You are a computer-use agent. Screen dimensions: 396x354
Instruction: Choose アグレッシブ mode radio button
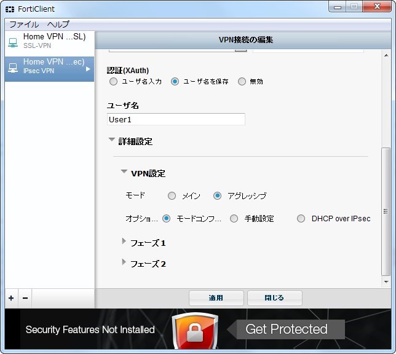(217, 195)
